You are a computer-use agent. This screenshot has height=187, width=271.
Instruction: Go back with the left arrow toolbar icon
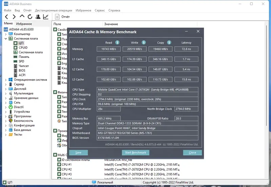[6, 17]
